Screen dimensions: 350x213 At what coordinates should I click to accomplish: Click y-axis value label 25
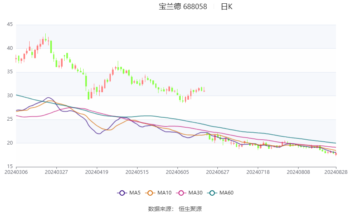[10, 119]
